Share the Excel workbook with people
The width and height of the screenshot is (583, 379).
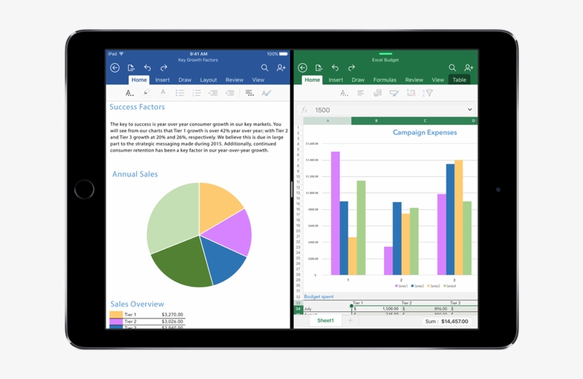[x=469, y=68]
